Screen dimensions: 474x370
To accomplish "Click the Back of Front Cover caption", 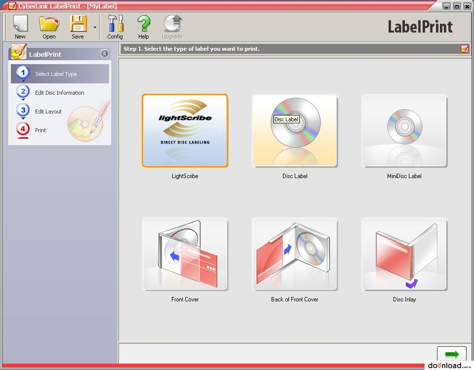I will tap(295, 299).
